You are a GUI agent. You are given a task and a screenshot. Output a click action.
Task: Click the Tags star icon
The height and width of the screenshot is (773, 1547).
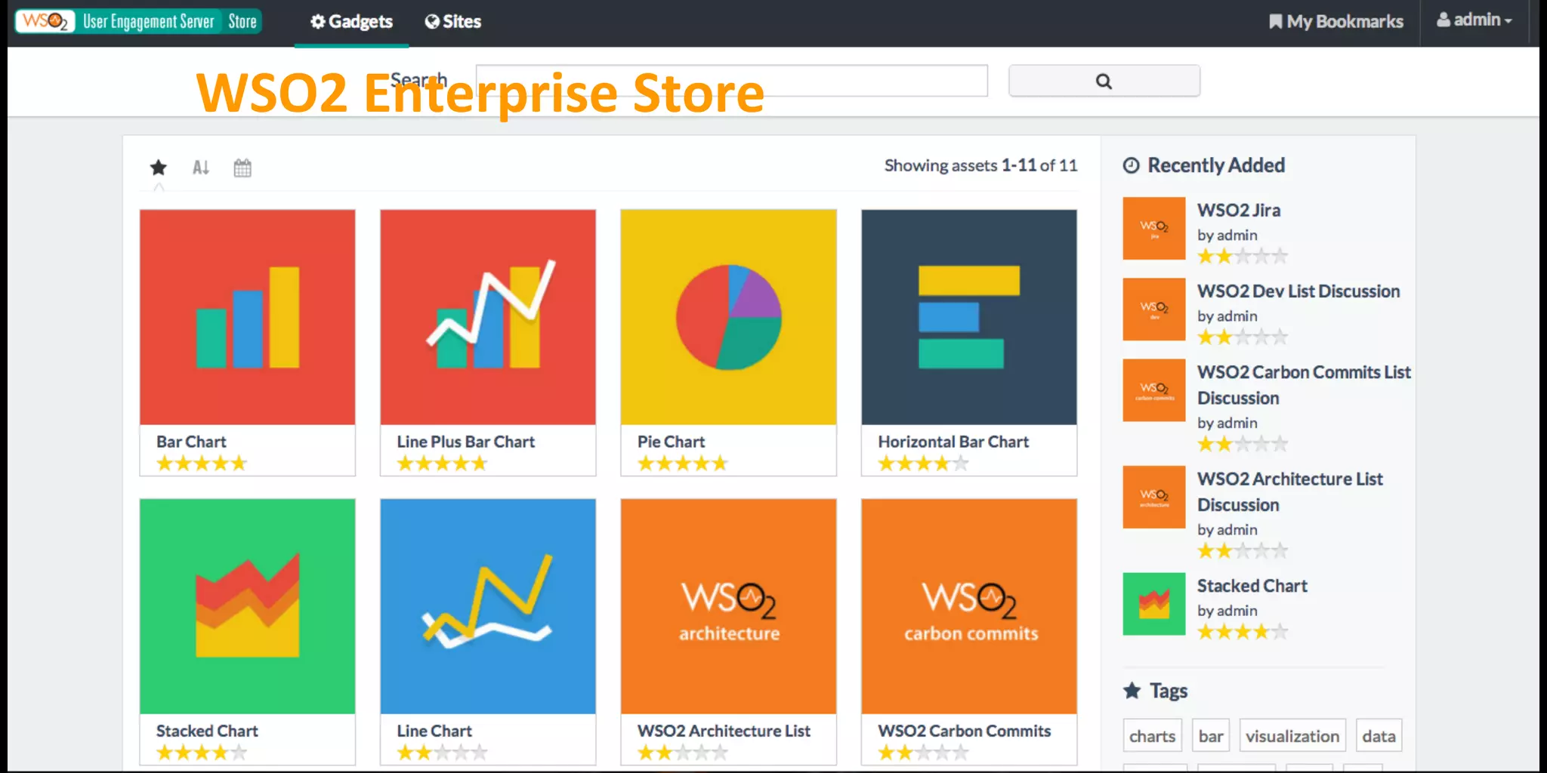tap(1132, 690)
